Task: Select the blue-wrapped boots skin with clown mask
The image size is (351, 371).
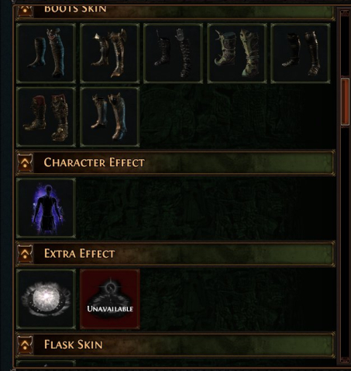Action: [46, 54]
